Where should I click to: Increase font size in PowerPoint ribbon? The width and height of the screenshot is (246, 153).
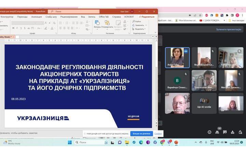46,23
